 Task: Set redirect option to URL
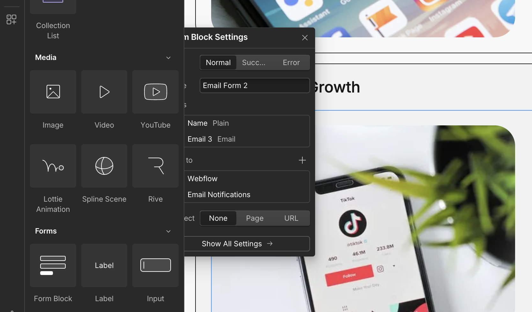click(x=291, y=218)
